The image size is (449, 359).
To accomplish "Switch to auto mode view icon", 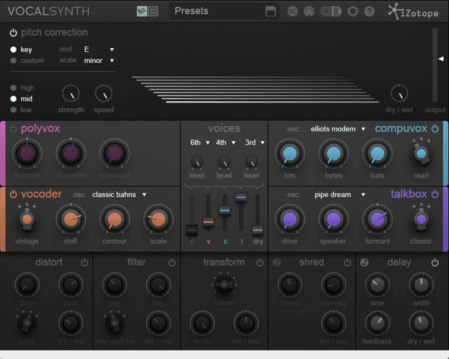I will [x=142, y=11].
